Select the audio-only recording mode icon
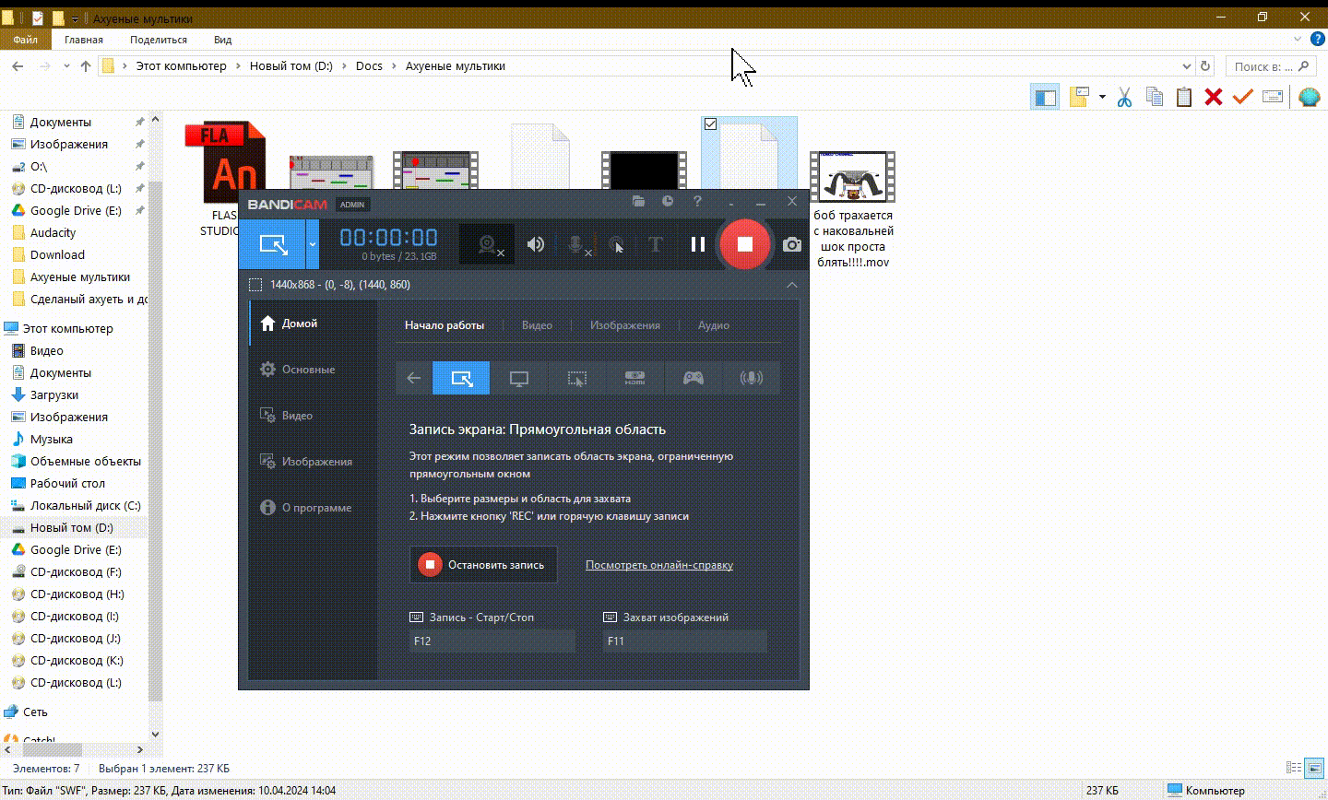 point(752,378)
